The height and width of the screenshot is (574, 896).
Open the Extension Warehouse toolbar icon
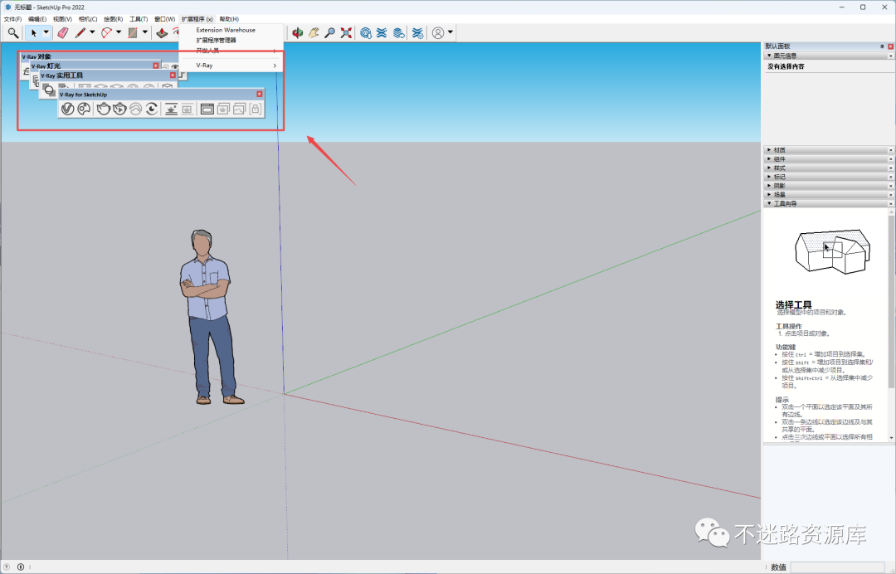click(x=382, y=33)
